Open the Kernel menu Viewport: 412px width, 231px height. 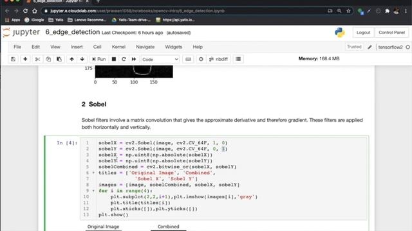(x=118, y=47)
